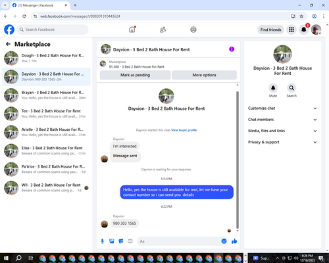Expand Chat members section
Screen dimensions: 329x263
(282, 120)
